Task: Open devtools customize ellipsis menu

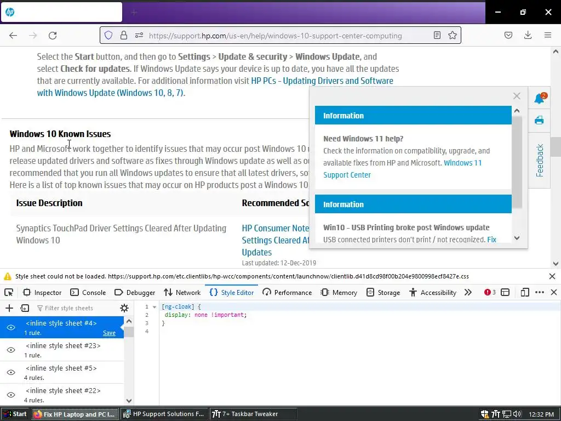Action: [x=540, y=293]
